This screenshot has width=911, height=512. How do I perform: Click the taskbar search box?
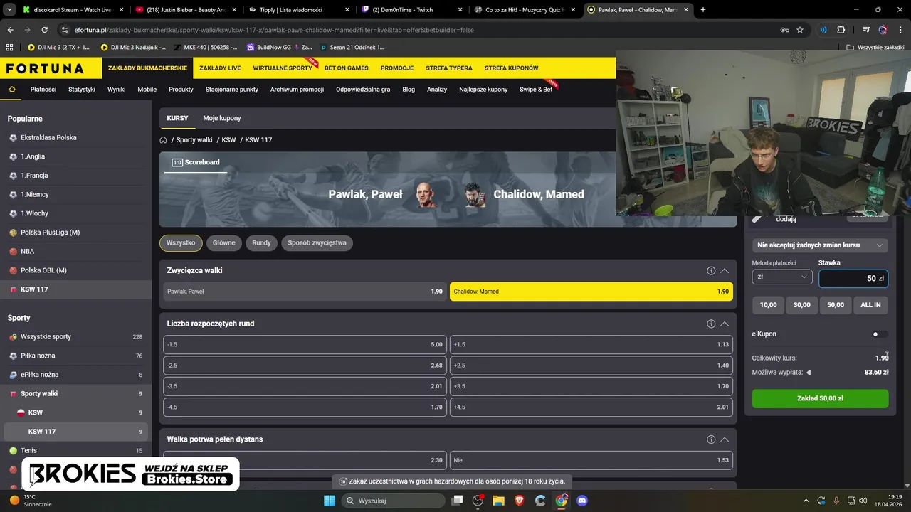tap(394, 501)
